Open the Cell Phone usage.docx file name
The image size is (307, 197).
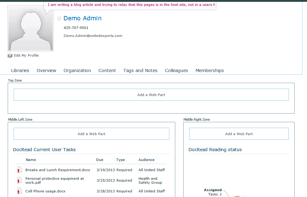coord(45,191)
